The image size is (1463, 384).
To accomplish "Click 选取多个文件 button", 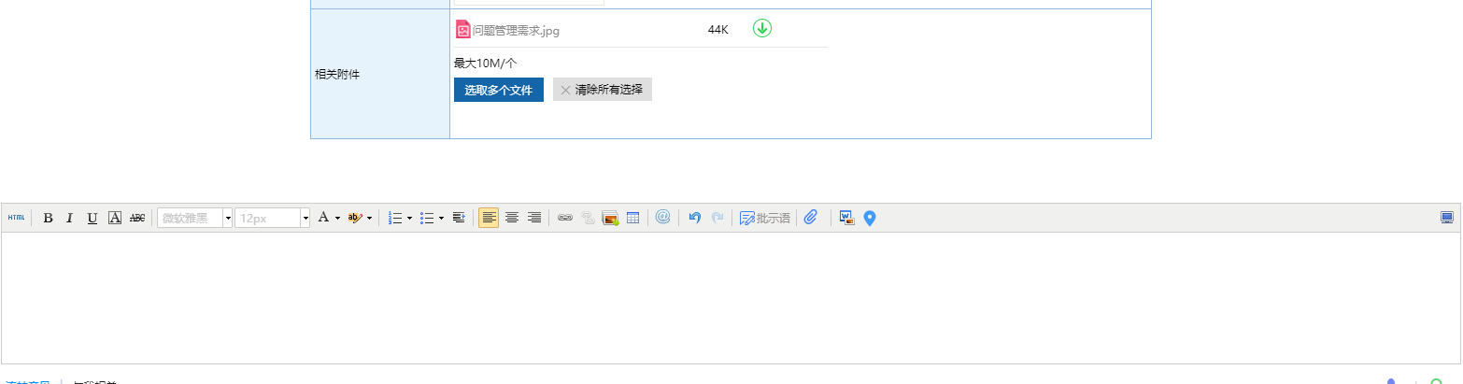I will click(x=498, y=90).
